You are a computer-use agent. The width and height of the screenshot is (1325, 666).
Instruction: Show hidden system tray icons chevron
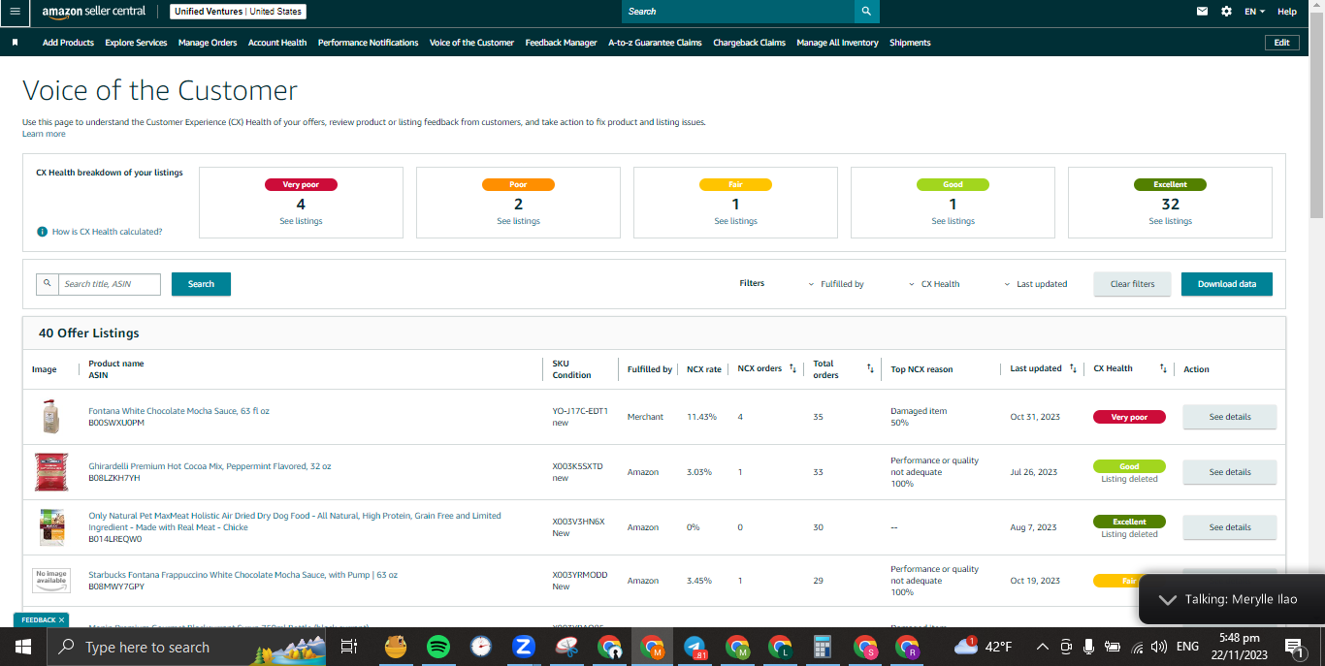[x=1043, y=647]
